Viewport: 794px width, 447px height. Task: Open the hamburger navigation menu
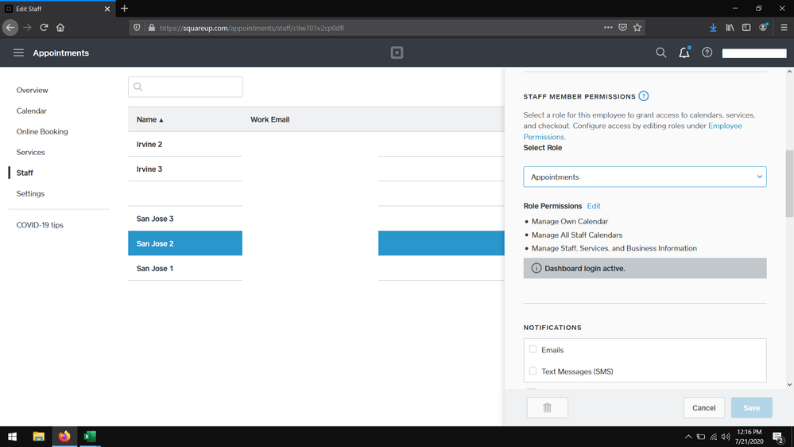(x=18, y=53)
